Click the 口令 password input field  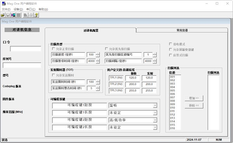coord(26,49)
